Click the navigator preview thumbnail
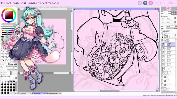This screenshot has height=99, width=177. pyautogui.click(x=169, y=8)
